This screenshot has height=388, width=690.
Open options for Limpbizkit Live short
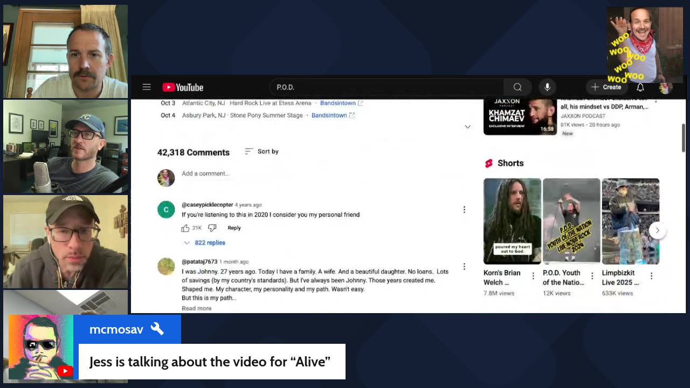click(651, 276)
